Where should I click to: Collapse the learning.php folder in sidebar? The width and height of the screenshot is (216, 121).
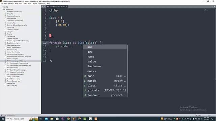pyautogui.click(x=2, y=9)
